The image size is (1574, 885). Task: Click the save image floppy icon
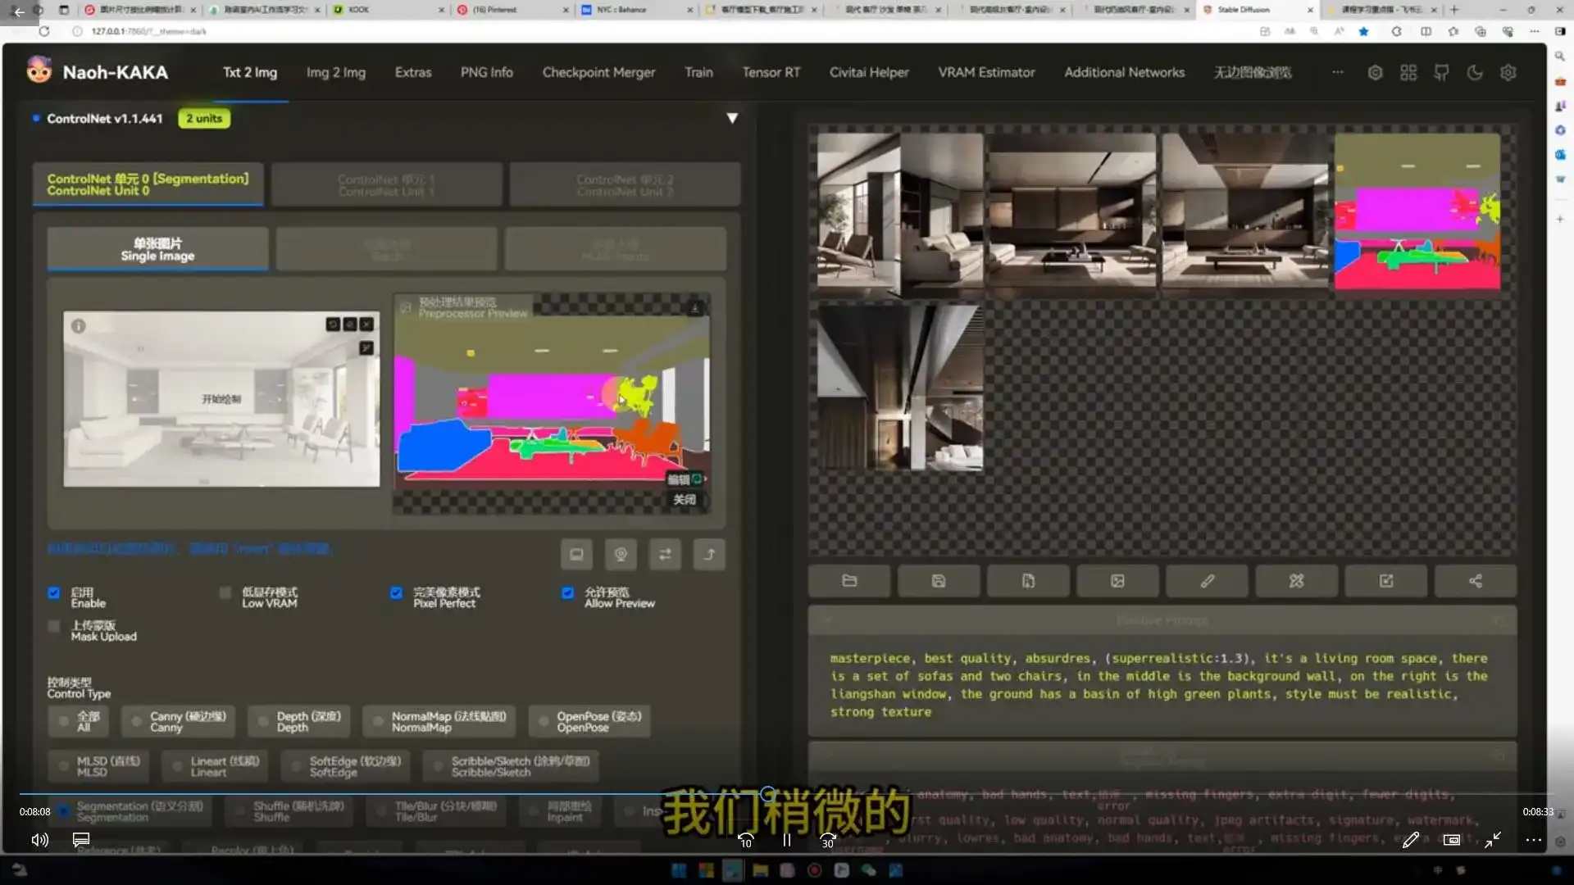[x=939, y=581]
